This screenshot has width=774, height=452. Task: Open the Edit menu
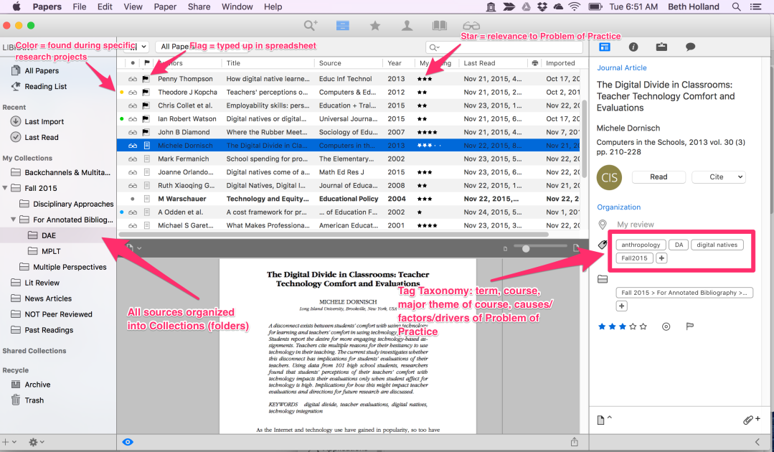(x=105, y=6)
